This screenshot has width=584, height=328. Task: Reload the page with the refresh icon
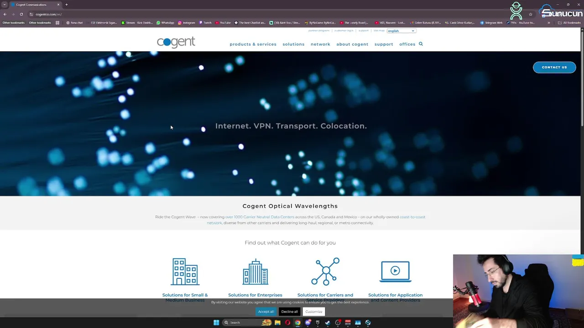point(21,14)
